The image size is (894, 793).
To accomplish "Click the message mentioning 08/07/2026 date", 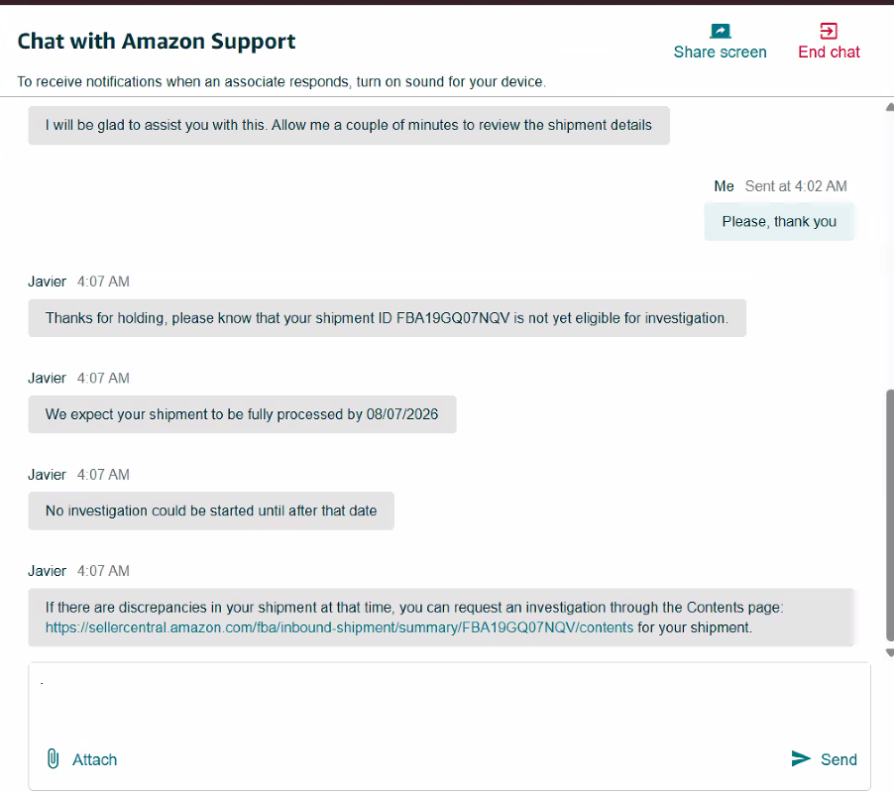I will [242, 414].
